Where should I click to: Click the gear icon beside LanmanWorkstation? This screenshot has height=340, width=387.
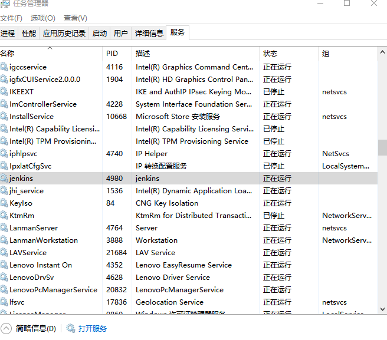(4, 240)
